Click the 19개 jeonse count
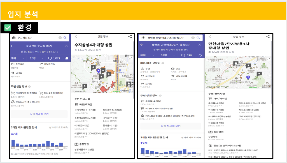 coord(144,143)
